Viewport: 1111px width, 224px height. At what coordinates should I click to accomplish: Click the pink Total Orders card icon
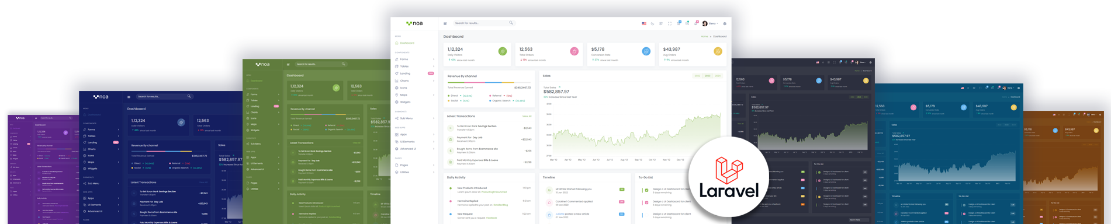tap(574, 51)
